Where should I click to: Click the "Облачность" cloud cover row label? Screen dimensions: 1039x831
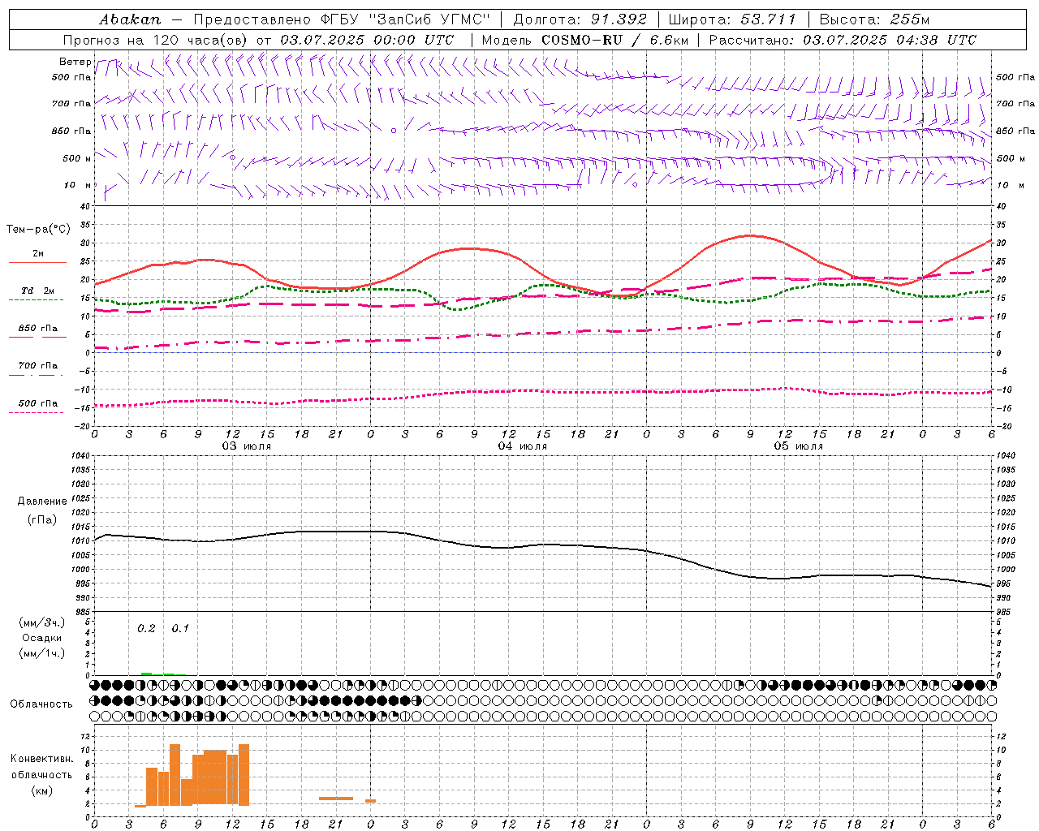pos(41,704)
